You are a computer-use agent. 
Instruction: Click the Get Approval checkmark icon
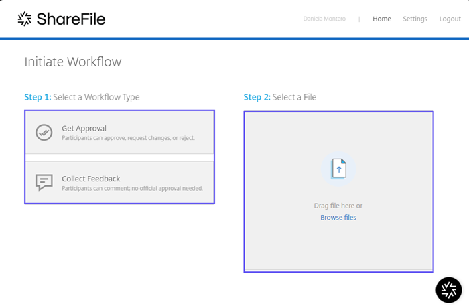point(44,133)
